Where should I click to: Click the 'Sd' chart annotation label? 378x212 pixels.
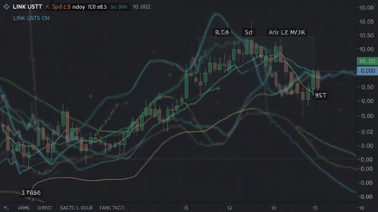click(248, 32)
